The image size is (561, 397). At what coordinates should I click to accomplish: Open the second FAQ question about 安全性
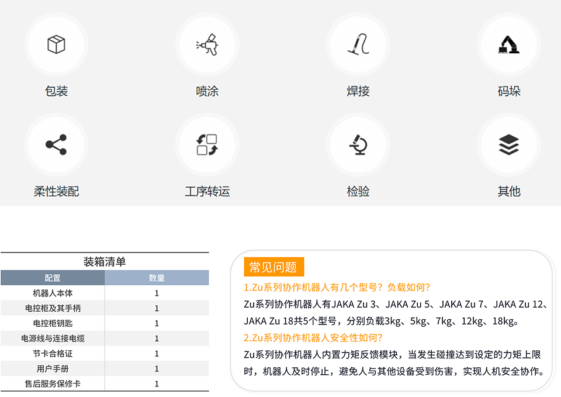[313, 337]
